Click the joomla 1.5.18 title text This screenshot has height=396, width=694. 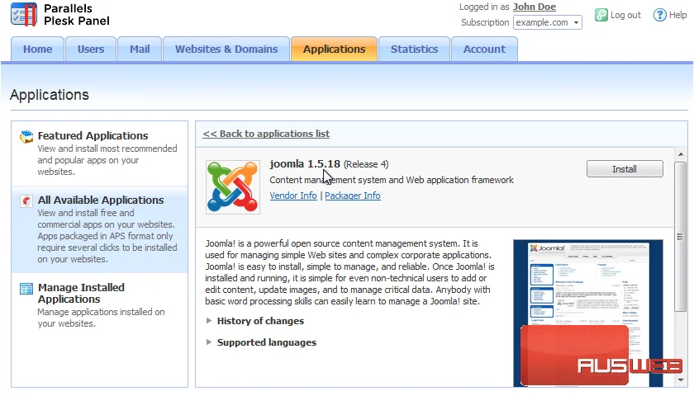coord(305,164)
